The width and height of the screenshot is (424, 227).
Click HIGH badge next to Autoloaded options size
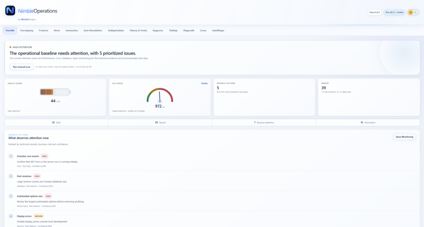pos(48,196)
